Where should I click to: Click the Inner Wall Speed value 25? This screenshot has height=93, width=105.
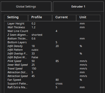pyautogui.click(x=33, y=65)
